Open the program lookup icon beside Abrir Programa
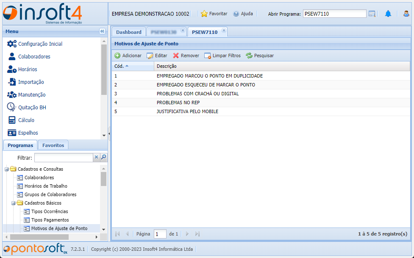The height and width of the screenshot is (258, 414). click(372, 14)
